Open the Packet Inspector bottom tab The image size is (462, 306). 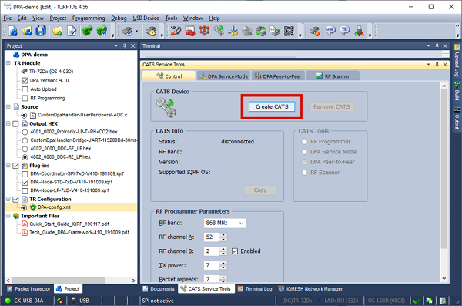coord(29,288)
